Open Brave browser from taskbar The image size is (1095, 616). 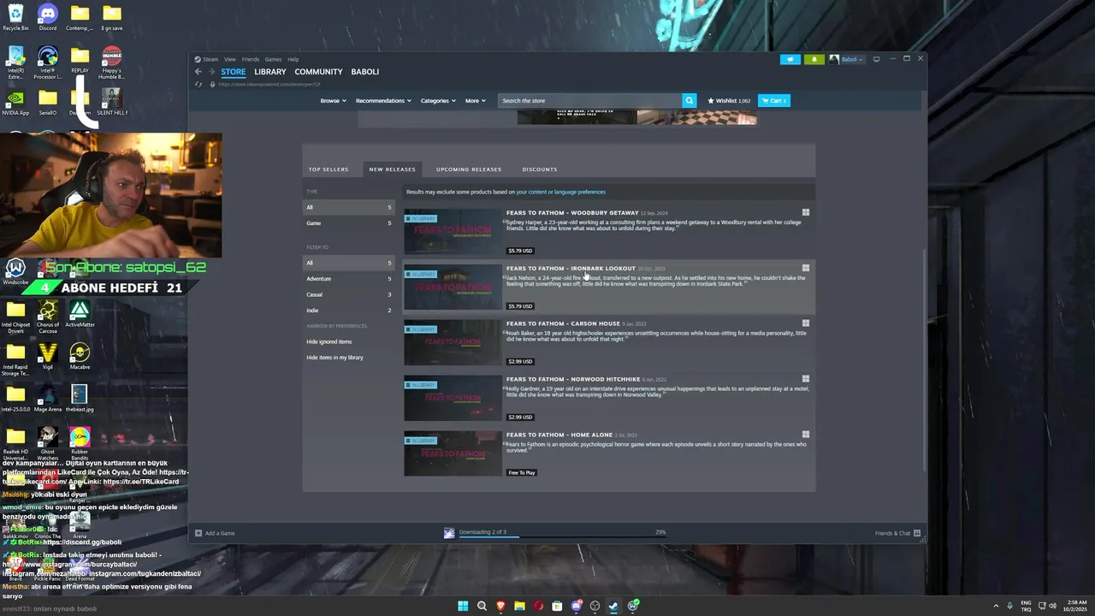click(x=500, y=606)
